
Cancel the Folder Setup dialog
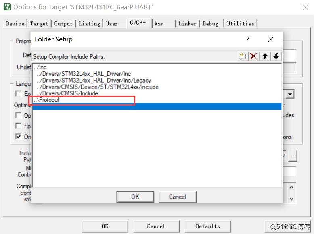(178, 197)
